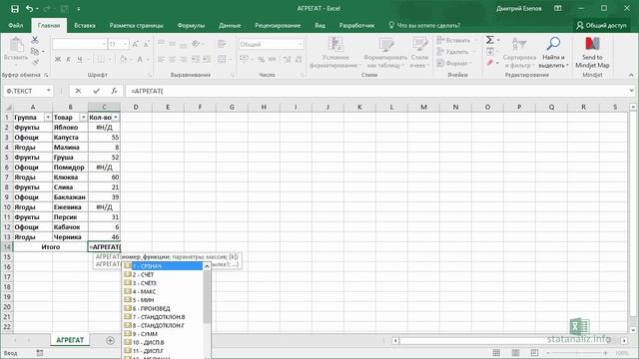Click the Ribbon Display Options icon
Image resolution: width=639 pixels, height=359 pixels.
point(558,9)
